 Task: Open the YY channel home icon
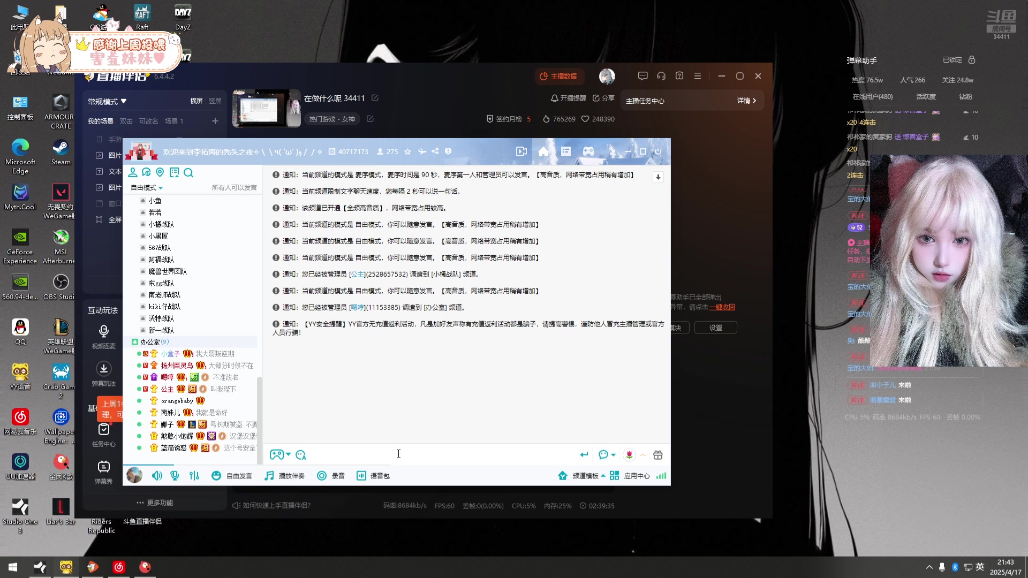(543, 151)
